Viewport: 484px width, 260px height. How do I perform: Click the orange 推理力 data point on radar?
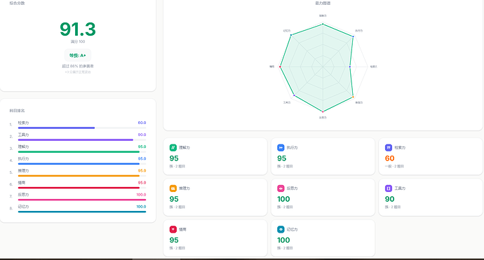(x=353, y=97)
